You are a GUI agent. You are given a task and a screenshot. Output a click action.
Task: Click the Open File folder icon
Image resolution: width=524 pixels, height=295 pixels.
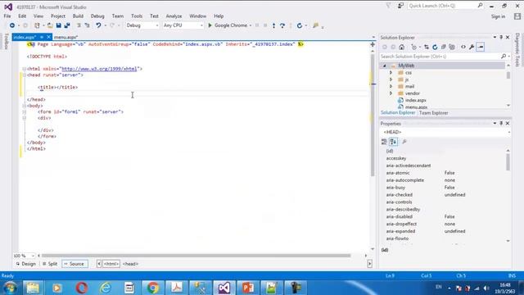[50, 25]
